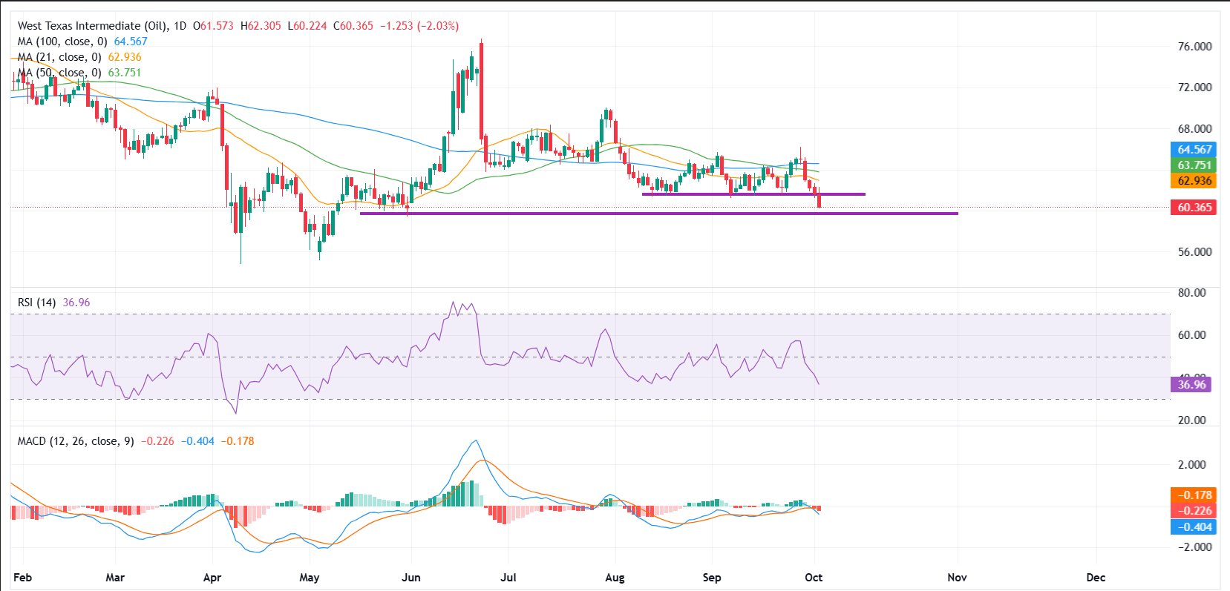
Task: Open the 1D interval label
Action: click(180, 26)
